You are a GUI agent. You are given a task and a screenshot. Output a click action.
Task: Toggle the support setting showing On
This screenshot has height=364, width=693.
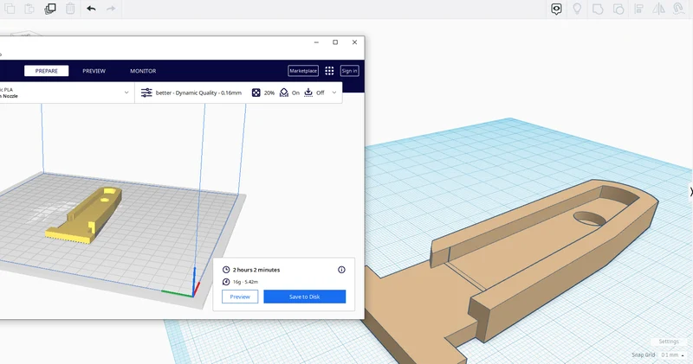click(290, 93)
